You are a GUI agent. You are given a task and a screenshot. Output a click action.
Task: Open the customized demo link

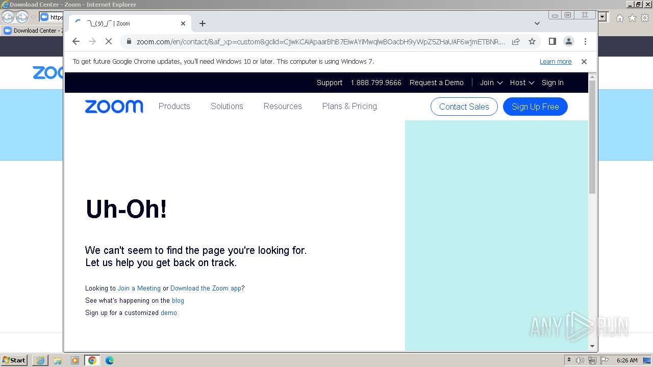169,313
